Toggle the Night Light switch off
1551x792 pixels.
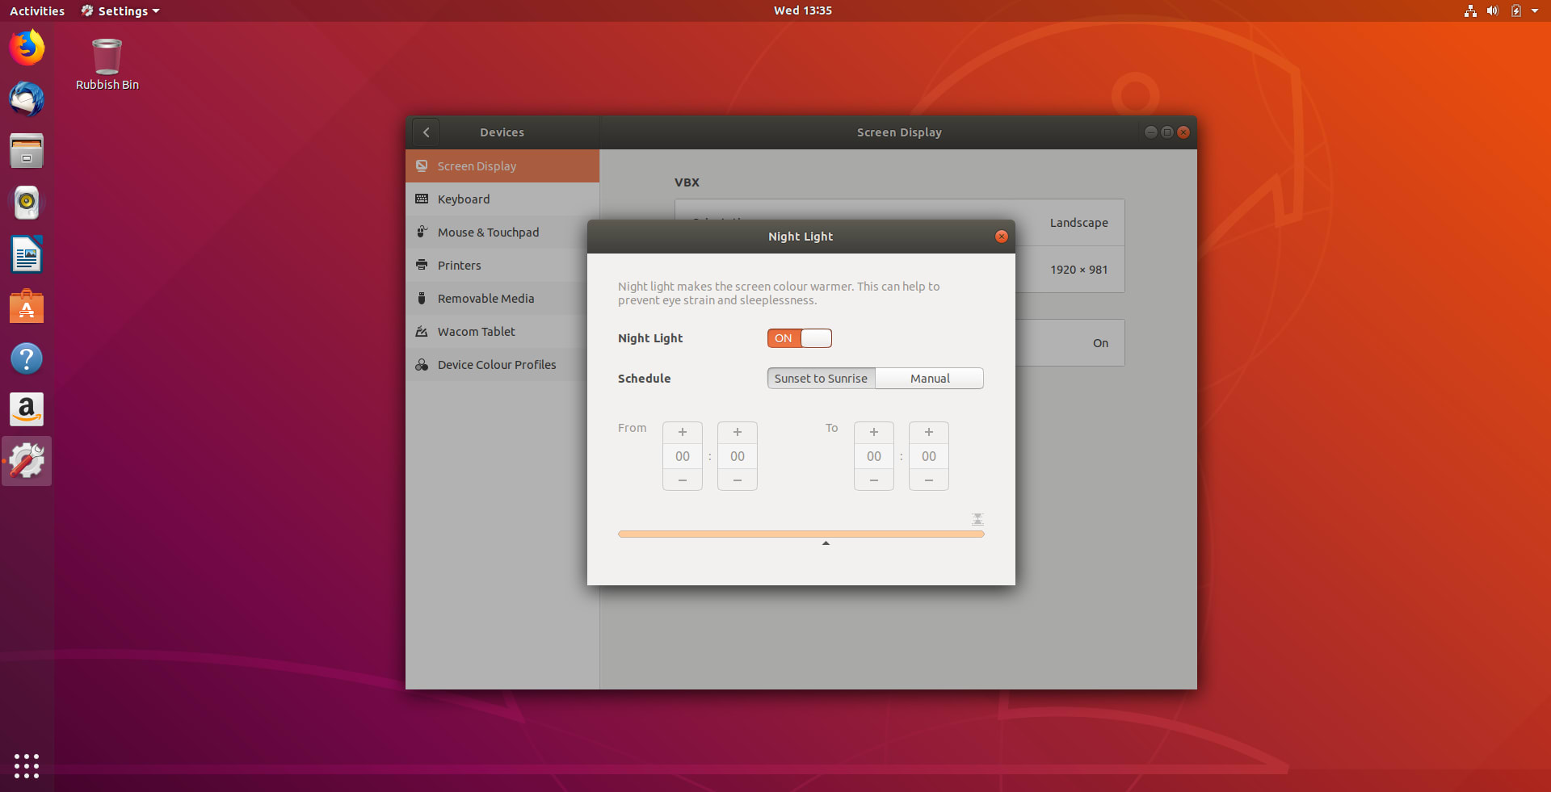[800, 338]
